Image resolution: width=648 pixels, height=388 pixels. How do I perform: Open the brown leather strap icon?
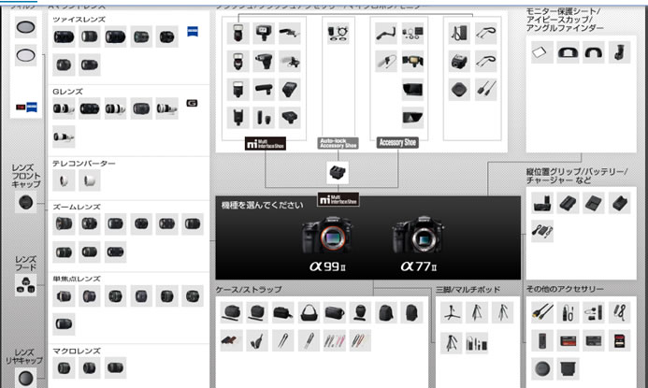(x=232, y=340)
